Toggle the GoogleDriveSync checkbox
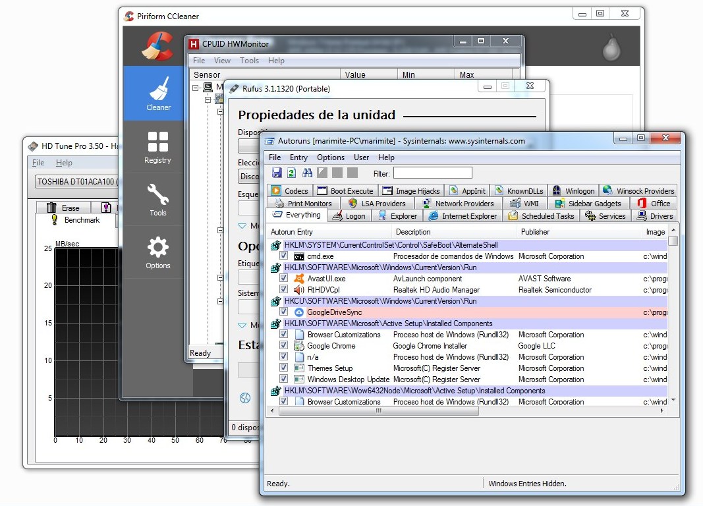 283,312
